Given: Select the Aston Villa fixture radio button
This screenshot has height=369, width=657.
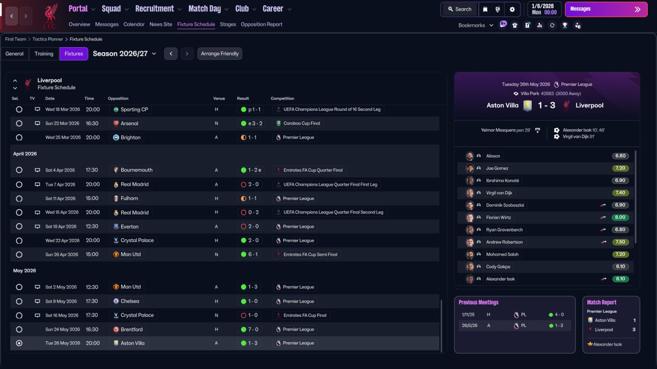Looking at the screenshot, I should click(19, 343).
